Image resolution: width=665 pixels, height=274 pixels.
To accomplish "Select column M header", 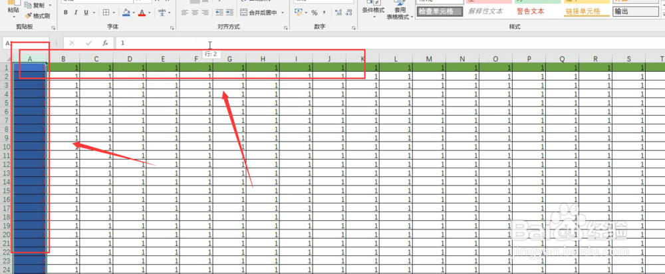I will click(x=429, y=59).
